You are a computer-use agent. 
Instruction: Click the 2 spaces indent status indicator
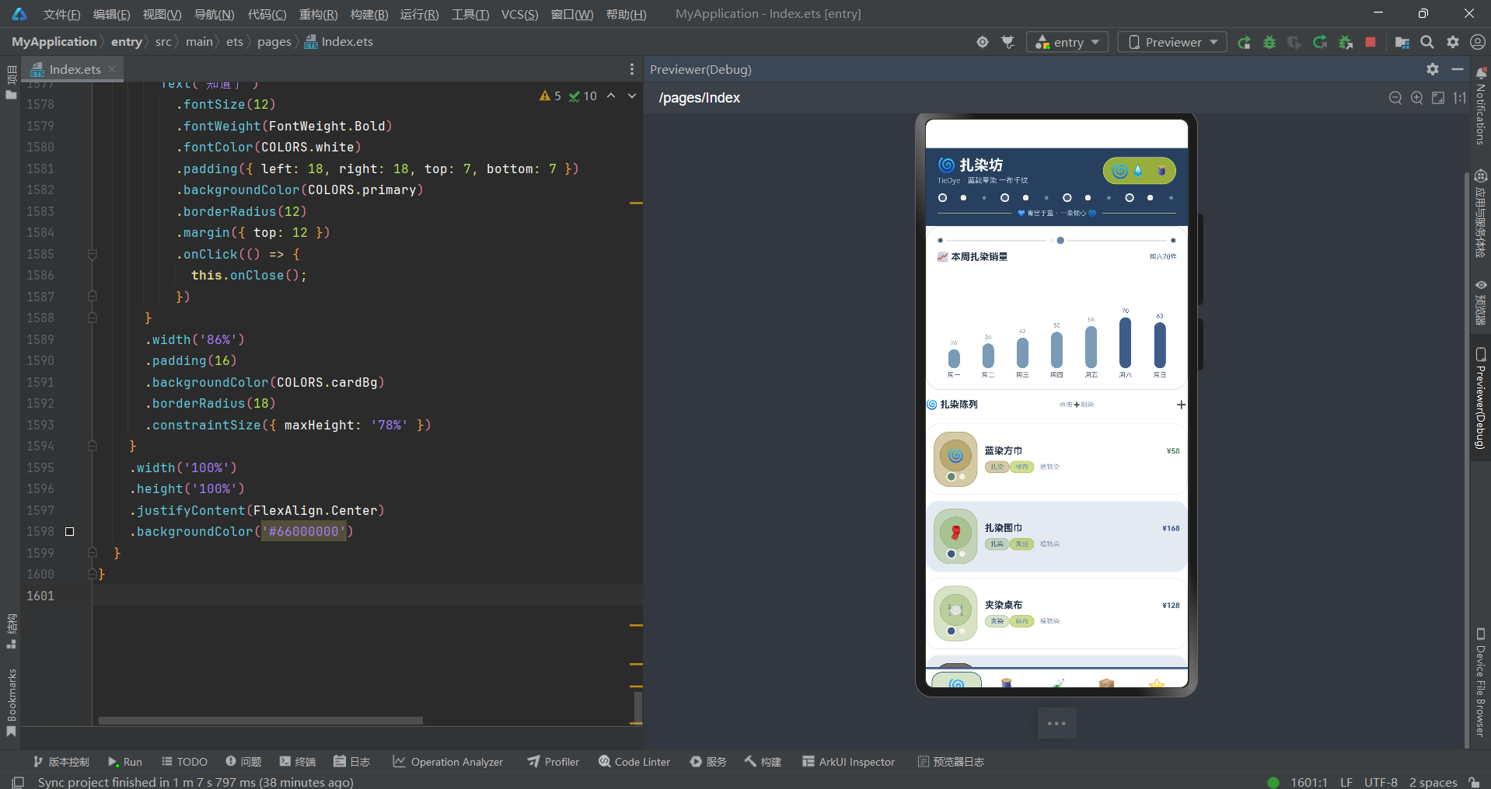coord(1433,782)
